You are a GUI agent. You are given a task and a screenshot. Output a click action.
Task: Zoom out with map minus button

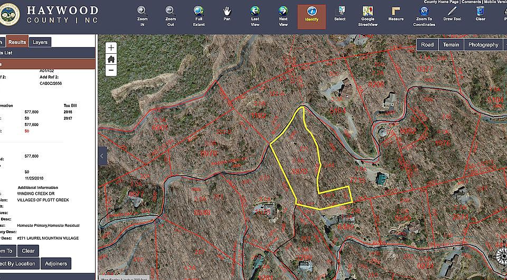(111, 70)
